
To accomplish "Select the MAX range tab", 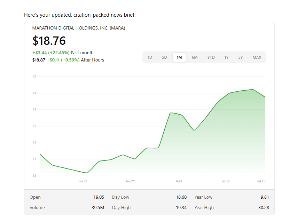I will point(257,57).
